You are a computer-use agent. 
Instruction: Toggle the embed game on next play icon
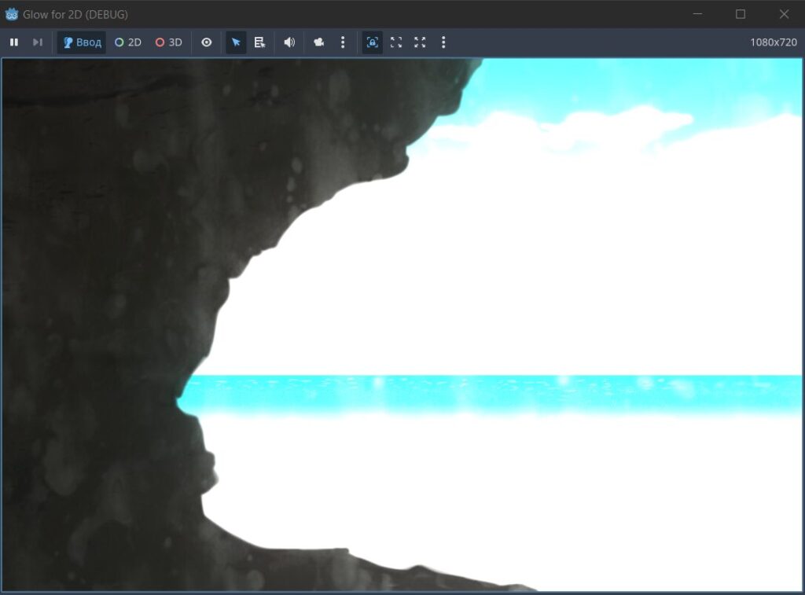(x=372, y=42)
